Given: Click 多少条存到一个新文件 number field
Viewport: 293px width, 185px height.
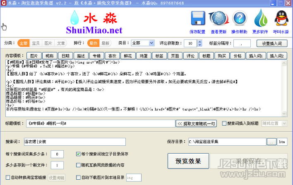Looking at the screenshot, I should click(57, 165).
